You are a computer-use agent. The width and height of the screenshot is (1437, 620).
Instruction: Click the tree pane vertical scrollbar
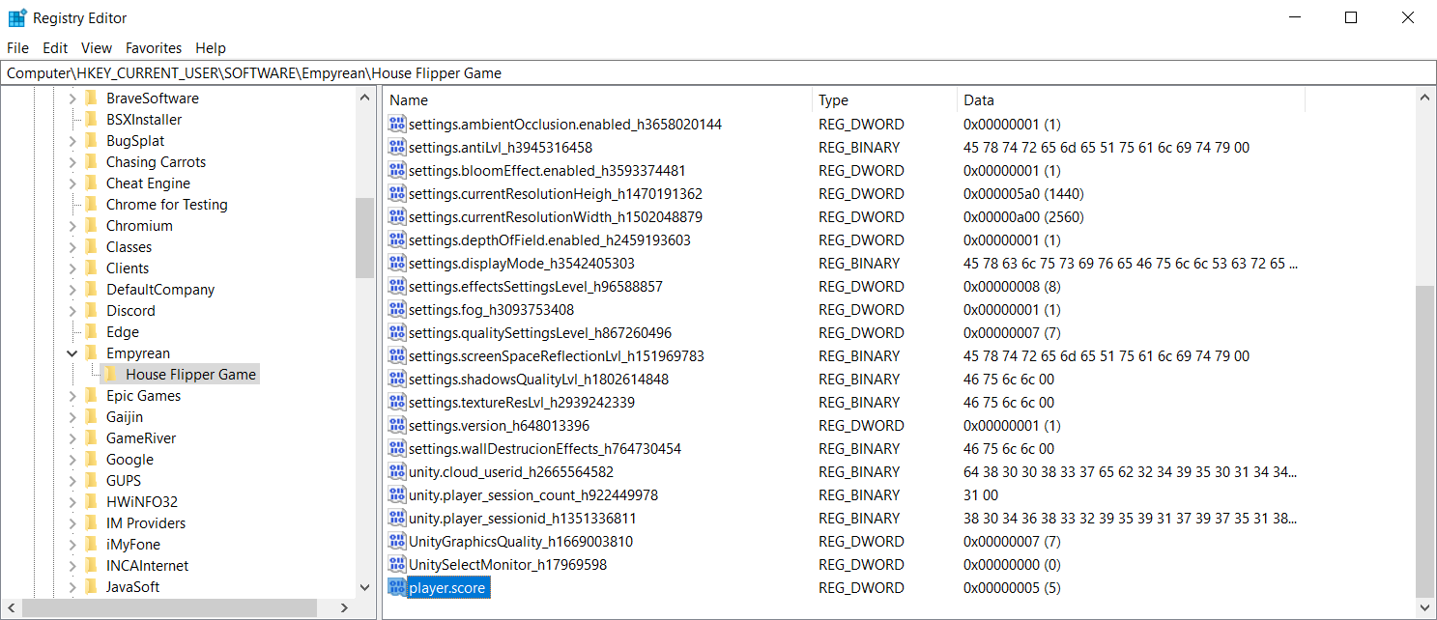click(x=364, y=342)
